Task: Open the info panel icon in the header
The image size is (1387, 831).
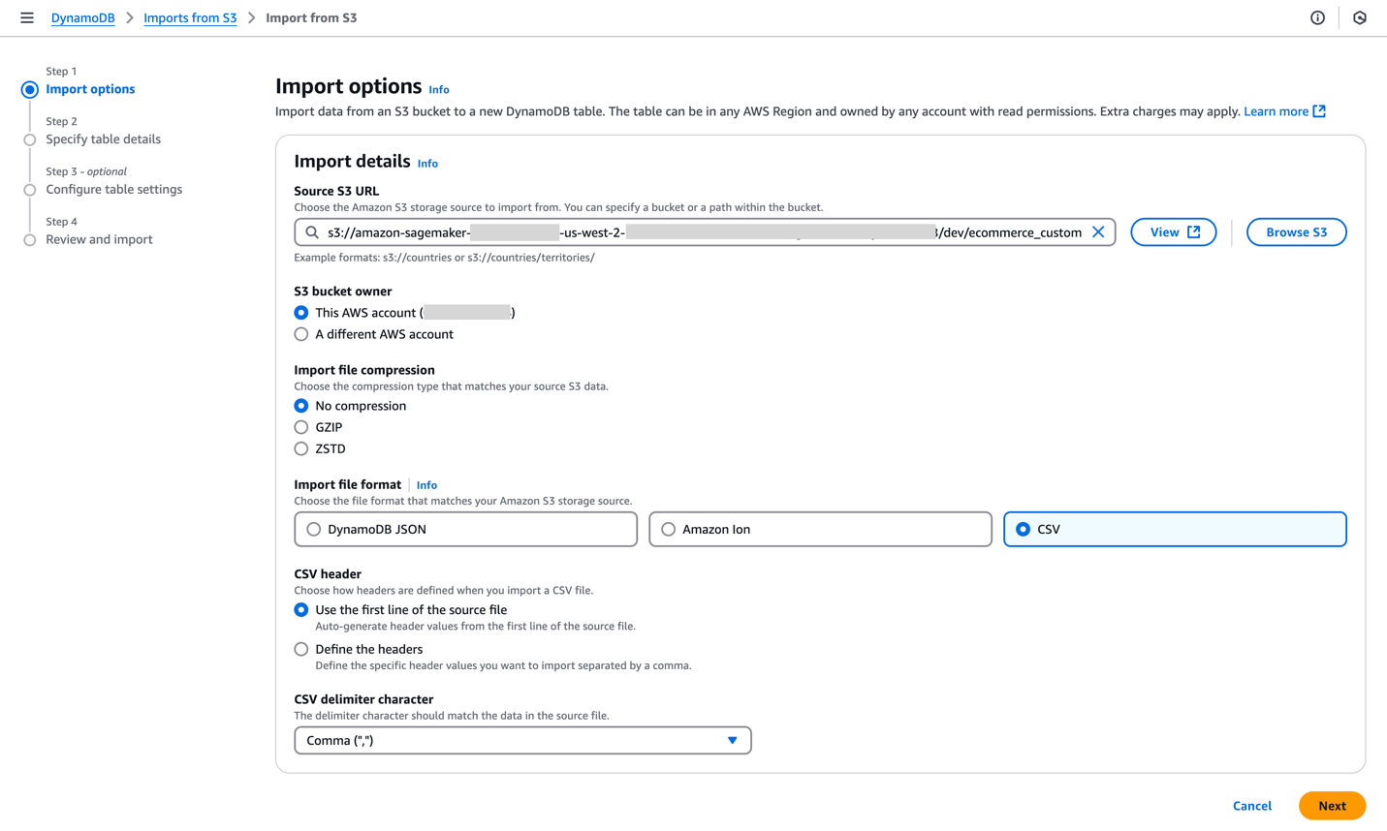Action: click(1317, 17)
